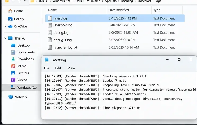Screen dimensions: 197x125
Task: Select the latest-old.log file name
Action: tap(63, 25)
